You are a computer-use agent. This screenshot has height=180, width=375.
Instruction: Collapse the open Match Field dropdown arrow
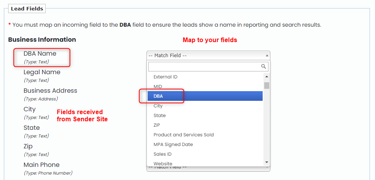pos(267,56)
